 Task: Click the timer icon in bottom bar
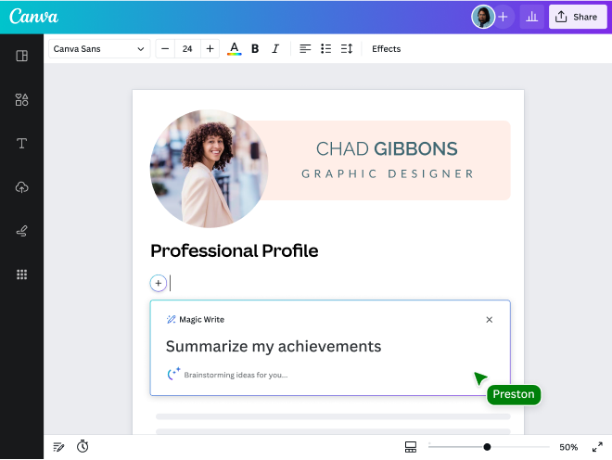click(x=83, y=447)
